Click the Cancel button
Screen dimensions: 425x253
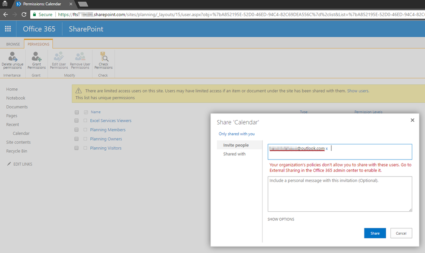(401, 233)
